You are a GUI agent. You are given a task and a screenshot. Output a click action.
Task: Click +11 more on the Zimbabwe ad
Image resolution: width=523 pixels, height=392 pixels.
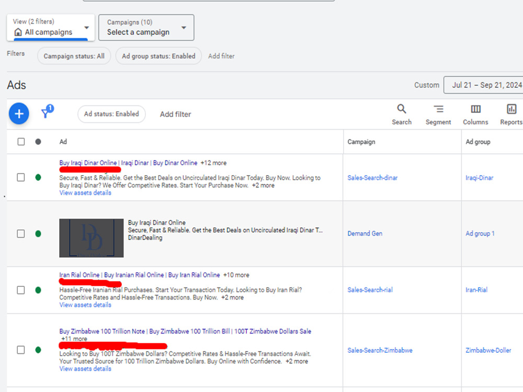tap(74, 339)
